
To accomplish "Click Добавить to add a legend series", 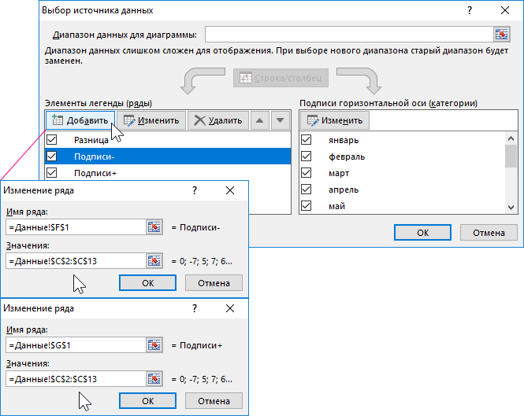I will [x=80, y=120].
